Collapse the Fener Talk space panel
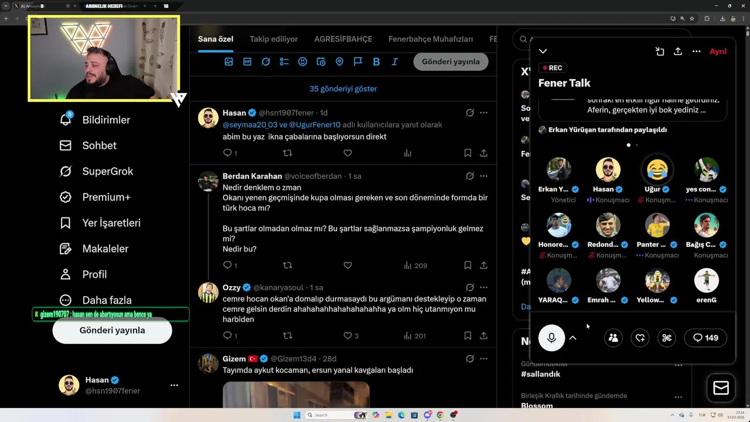Image resolution: width=750 pixels, height=422 pixels. (543, 52)
